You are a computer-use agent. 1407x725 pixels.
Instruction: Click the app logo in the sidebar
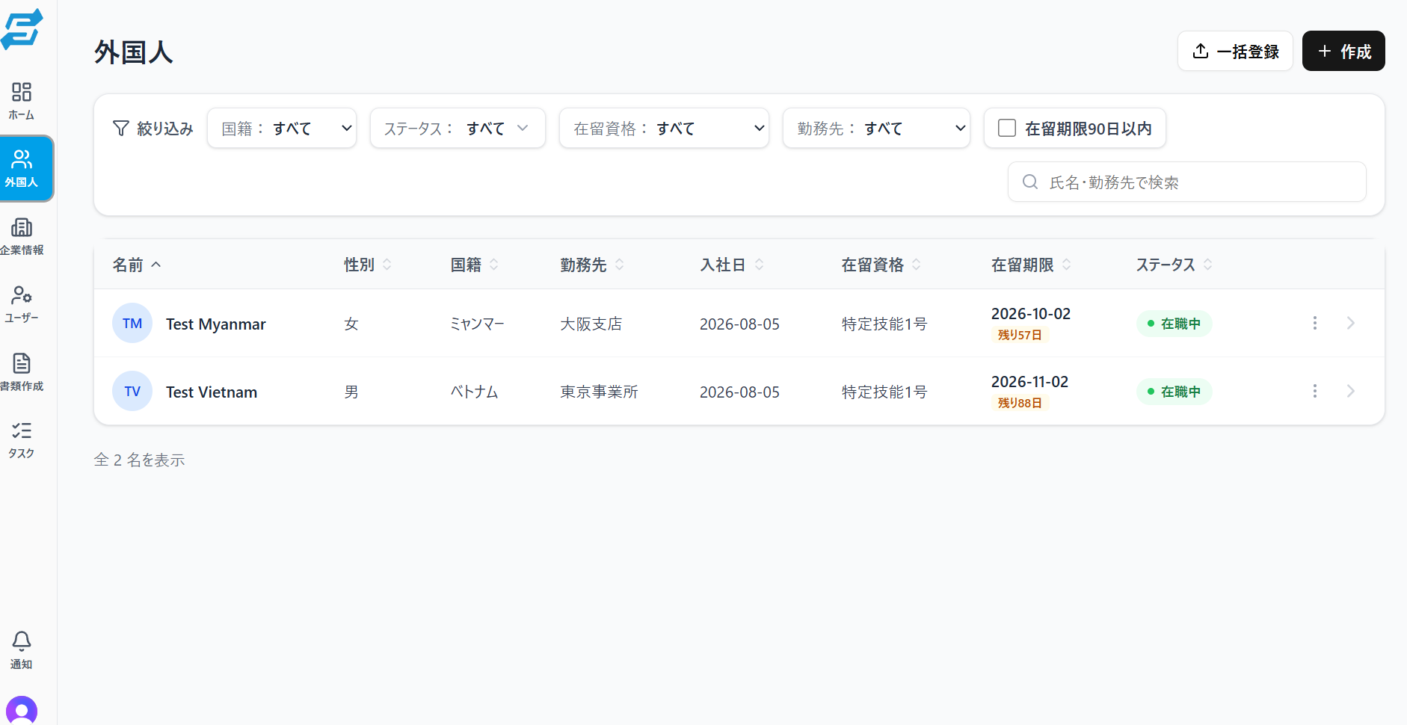(x=22, y=29)
